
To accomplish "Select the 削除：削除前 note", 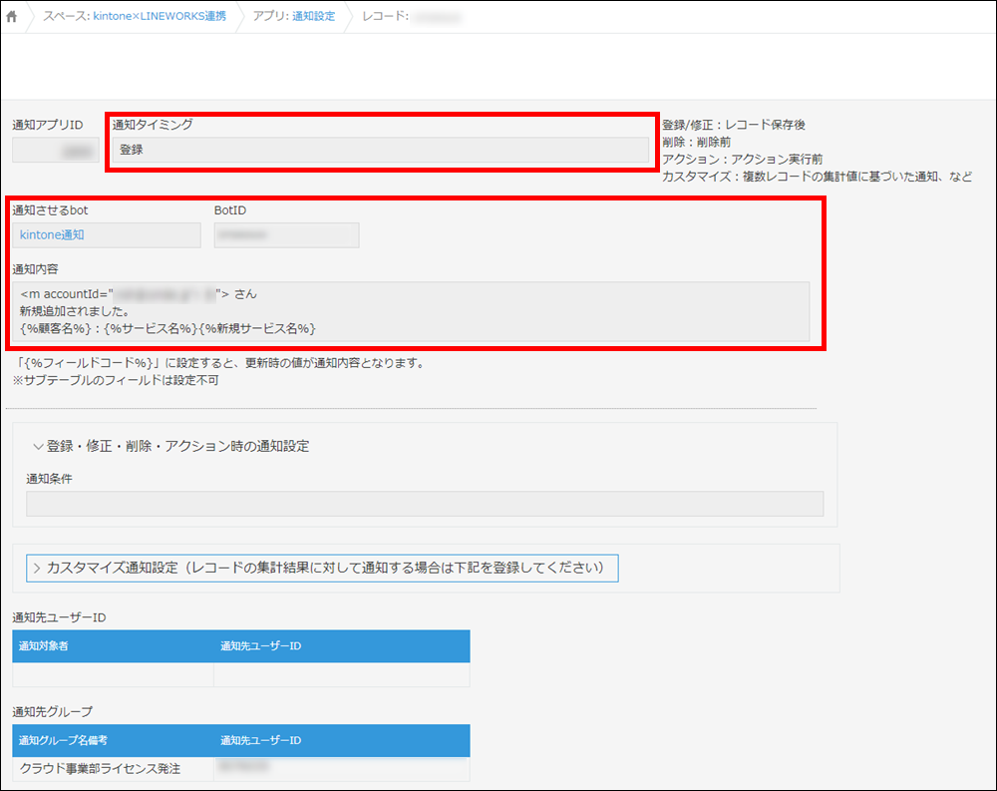I will coord(697,142).
